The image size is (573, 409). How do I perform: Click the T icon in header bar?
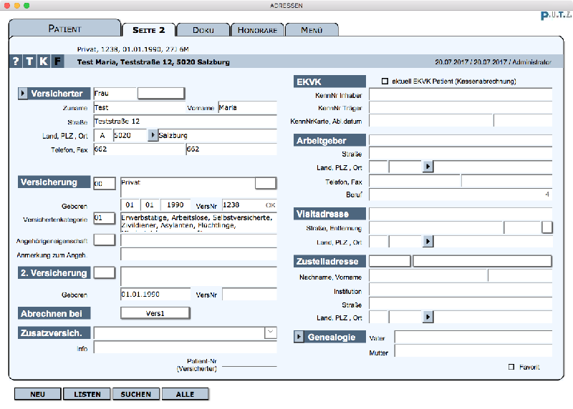29,61
